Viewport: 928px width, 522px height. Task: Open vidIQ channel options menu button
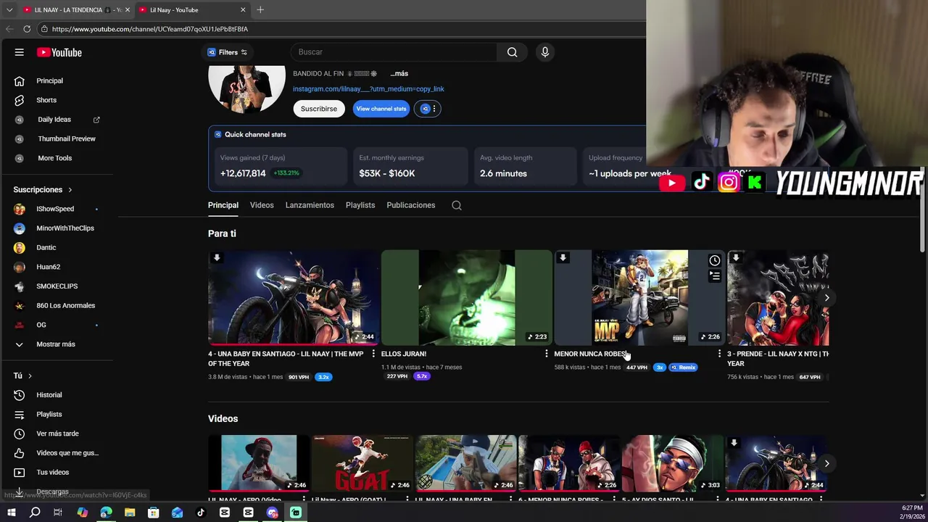click(428, 109)
